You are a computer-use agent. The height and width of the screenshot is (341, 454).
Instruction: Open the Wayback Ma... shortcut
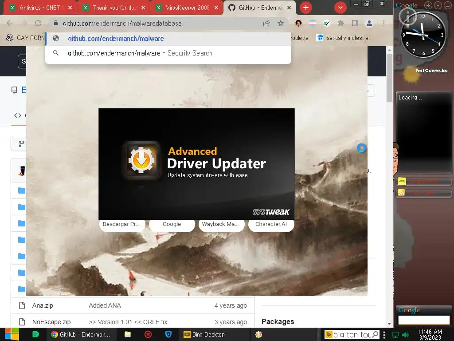tap(222, 224)
